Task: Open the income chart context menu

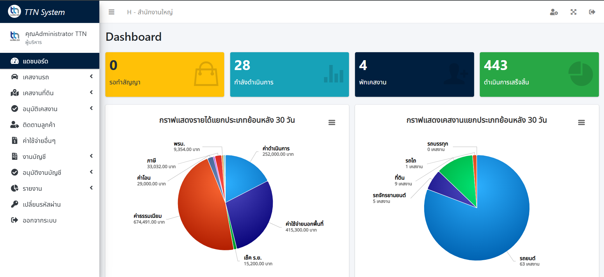Action: tap(332, 123)
